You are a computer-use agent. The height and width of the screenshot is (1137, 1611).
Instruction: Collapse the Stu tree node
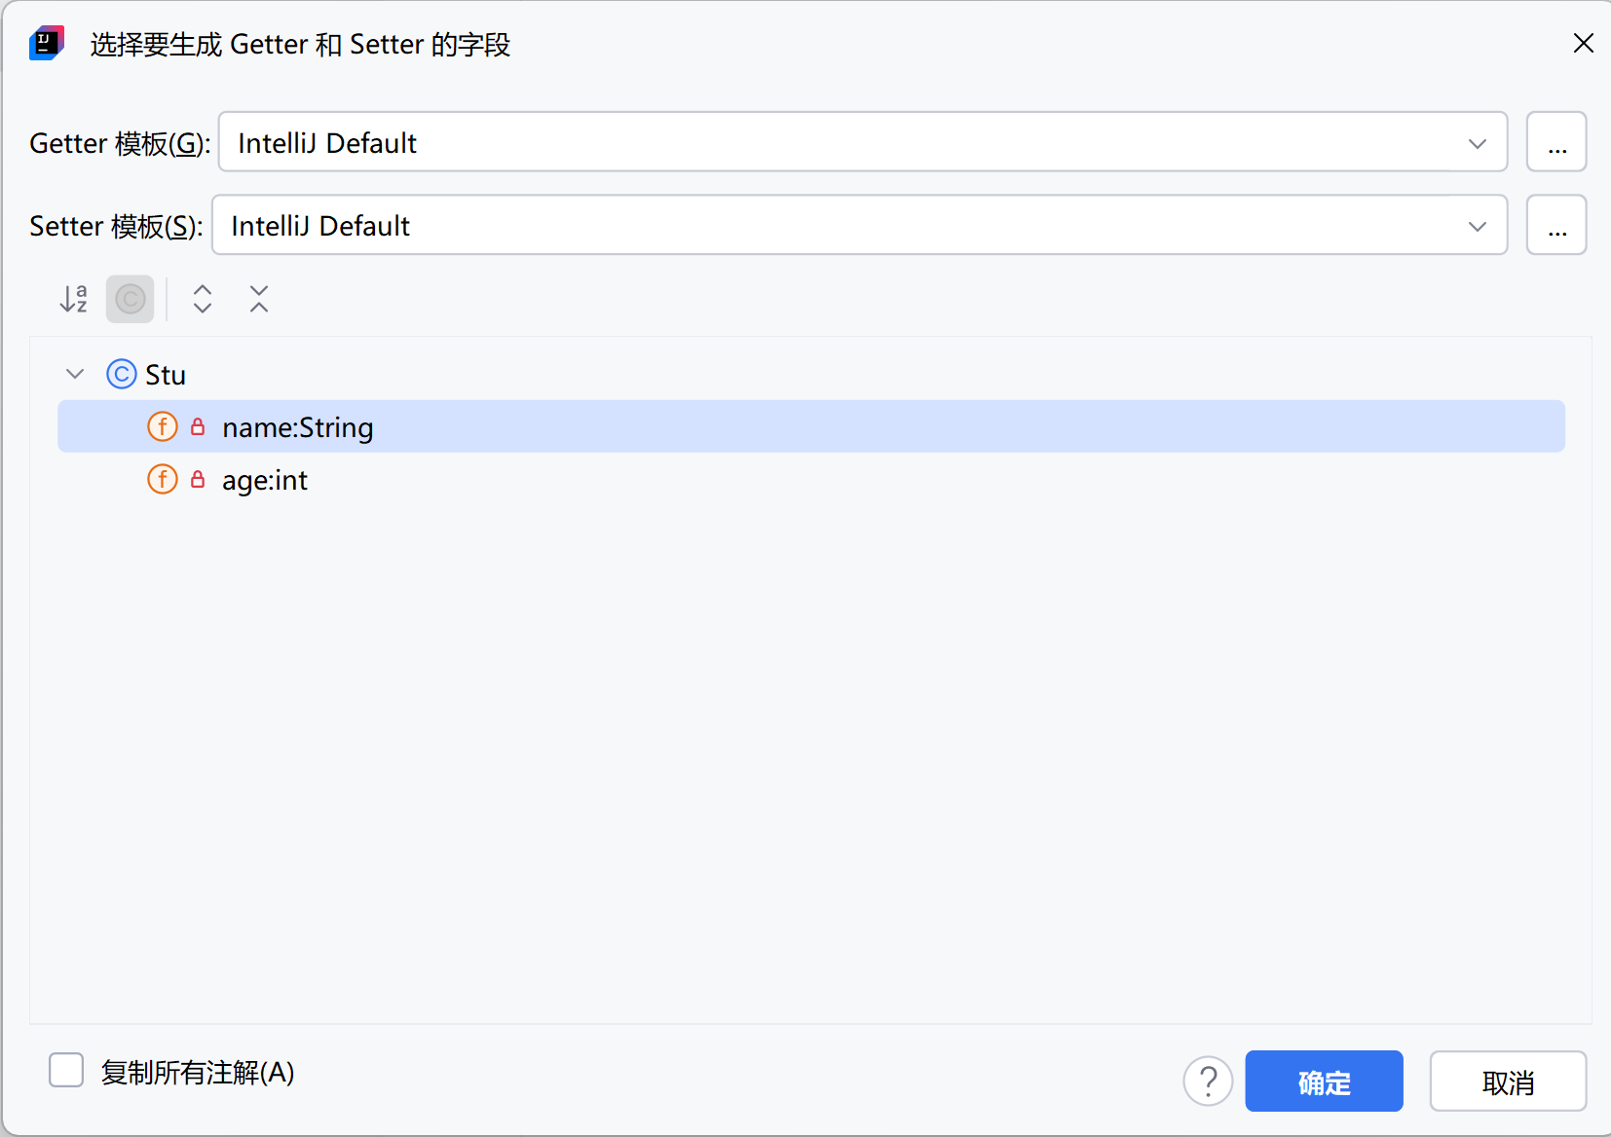[x=75, y=375]
